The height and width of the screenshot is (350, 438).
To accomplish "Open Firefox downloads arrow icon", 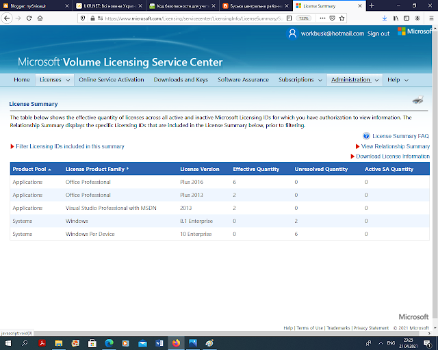I will click(385, 18).
